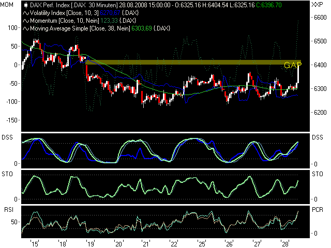Screen dimensions: 331x248
Task: Click the 50 label on RSI axis
Action: click(14, 222)
